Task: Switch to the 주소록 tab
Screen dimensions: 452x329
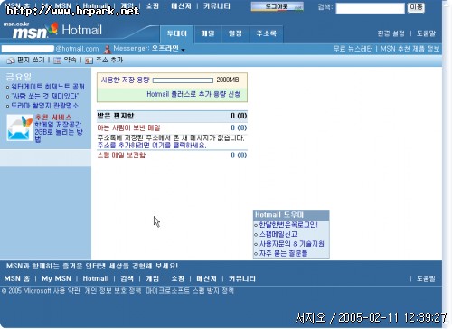Action: pyautogui.click(x=266, y=33)
